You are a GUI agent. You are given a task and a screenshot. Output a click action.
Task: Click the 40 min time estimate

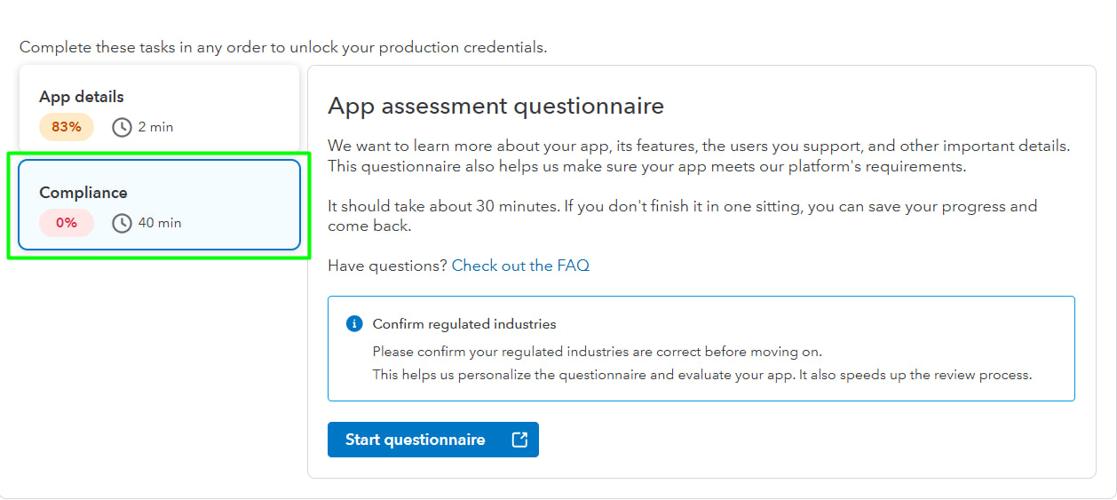coord(160,223)
